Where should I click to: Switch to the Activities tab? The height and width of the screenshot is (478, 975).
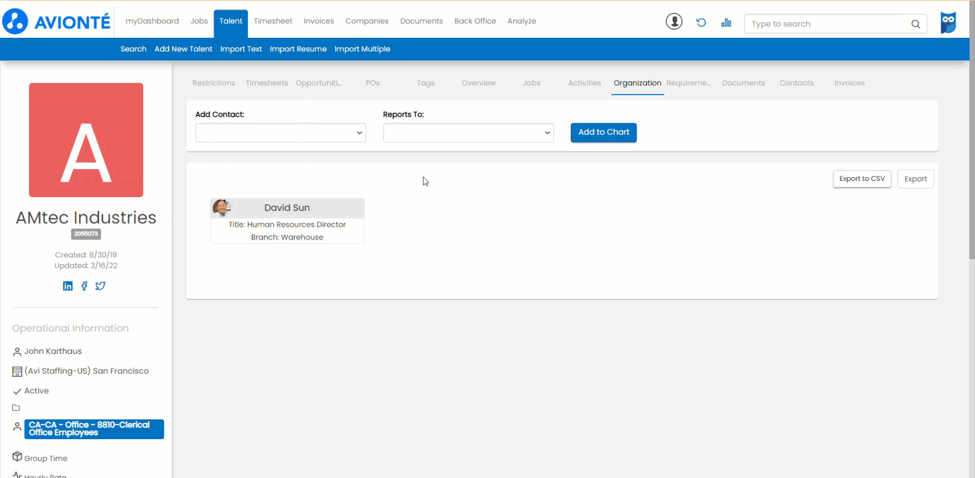(585, 83)
